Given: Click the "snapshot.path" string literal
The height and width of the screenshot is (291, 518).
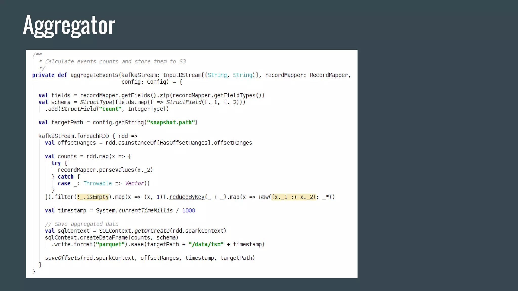Looking at the screenshot, I should point(171,123).
